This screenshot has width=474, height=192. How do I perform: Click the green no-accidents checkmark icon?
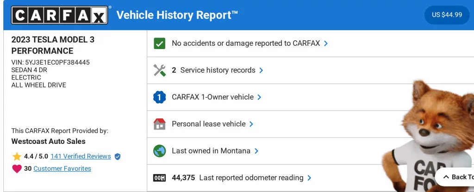tap(159, 43)
